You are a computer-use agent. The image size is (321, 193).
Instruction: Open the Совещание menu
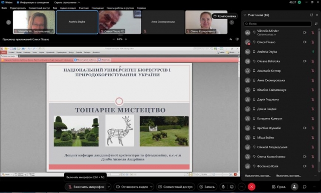(98, 8)
